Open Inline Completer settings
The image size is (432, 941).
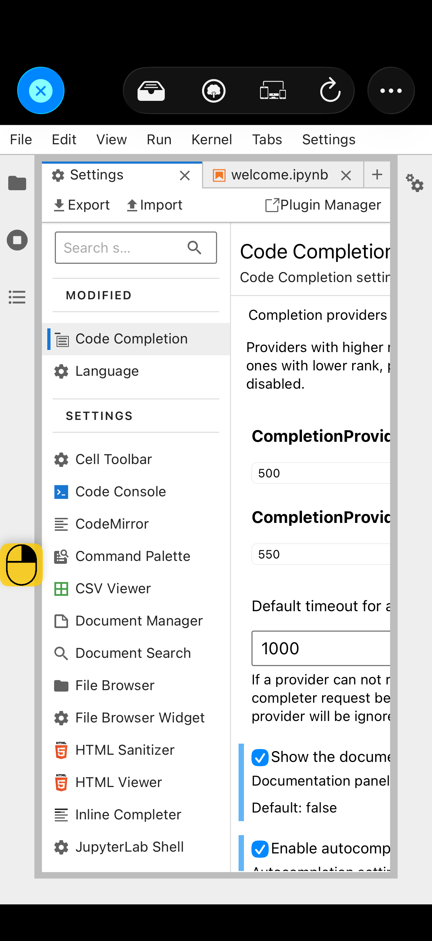[x=136, y=815]
